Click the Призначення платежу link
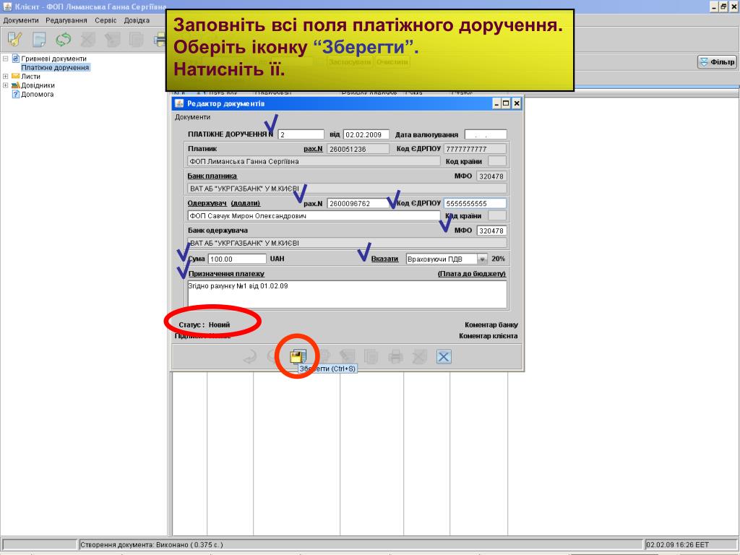Viewport: 740px width, 555px height. [226, 274]
